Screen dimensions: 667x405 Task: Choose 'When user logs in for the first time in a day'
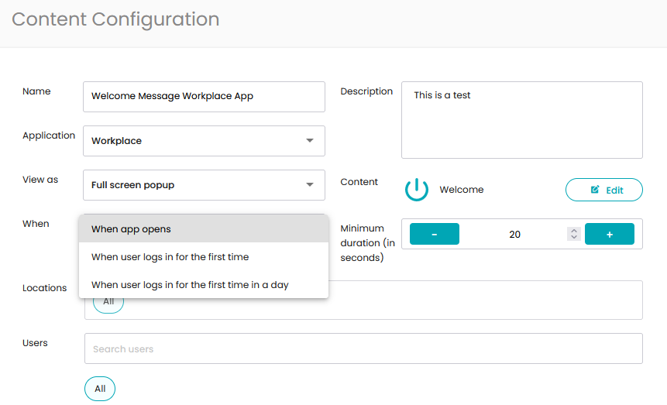click(x=204, y=285)
